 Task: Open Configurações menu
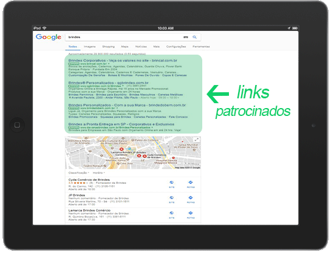[176, 46]
